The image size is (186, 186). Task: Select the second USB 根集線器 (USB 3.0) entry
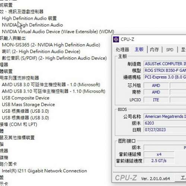(x=25, y=118)
